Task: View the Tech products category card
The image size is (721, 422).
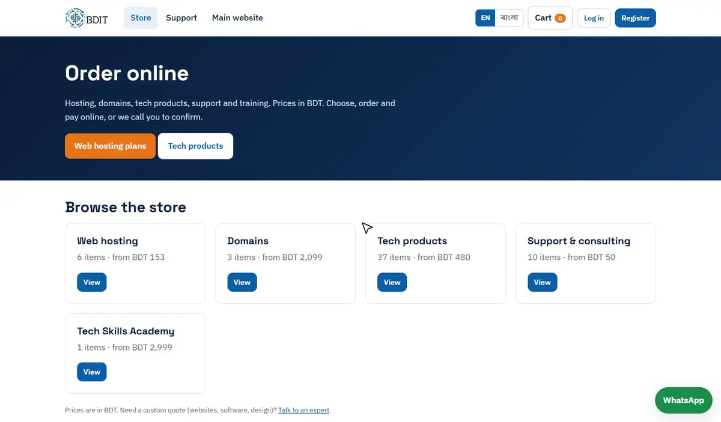Action: pyautogui.click(x=392, y=282)
